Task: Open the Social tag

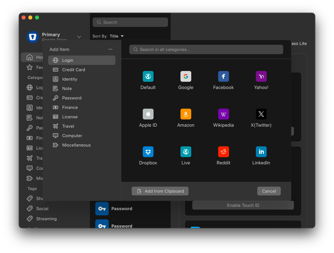Action: (42, 209)
